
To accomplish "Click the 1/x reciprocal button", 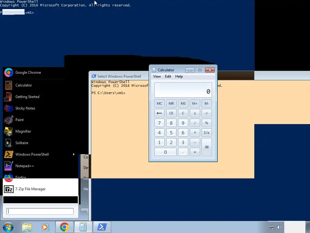I will pos(206,133).
